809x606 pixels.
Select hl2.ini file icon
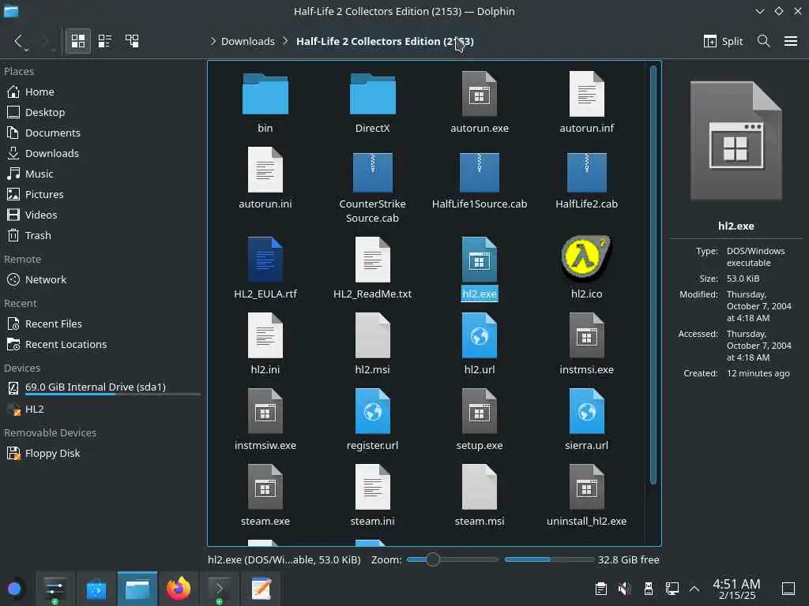tap(265, 335)
